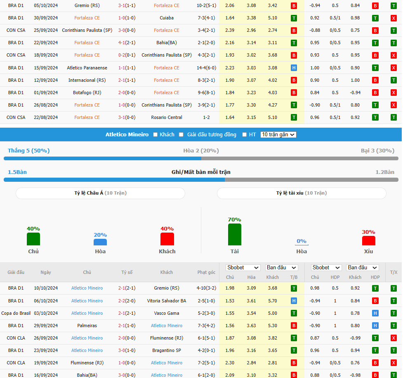Click the red B handicap badge in the 06/10/2024 Vitoria row
Viewport: 403px width, 378px height.
pos(375,300)
